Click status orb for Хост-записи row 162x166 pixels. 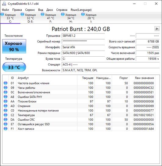(5, 129)
